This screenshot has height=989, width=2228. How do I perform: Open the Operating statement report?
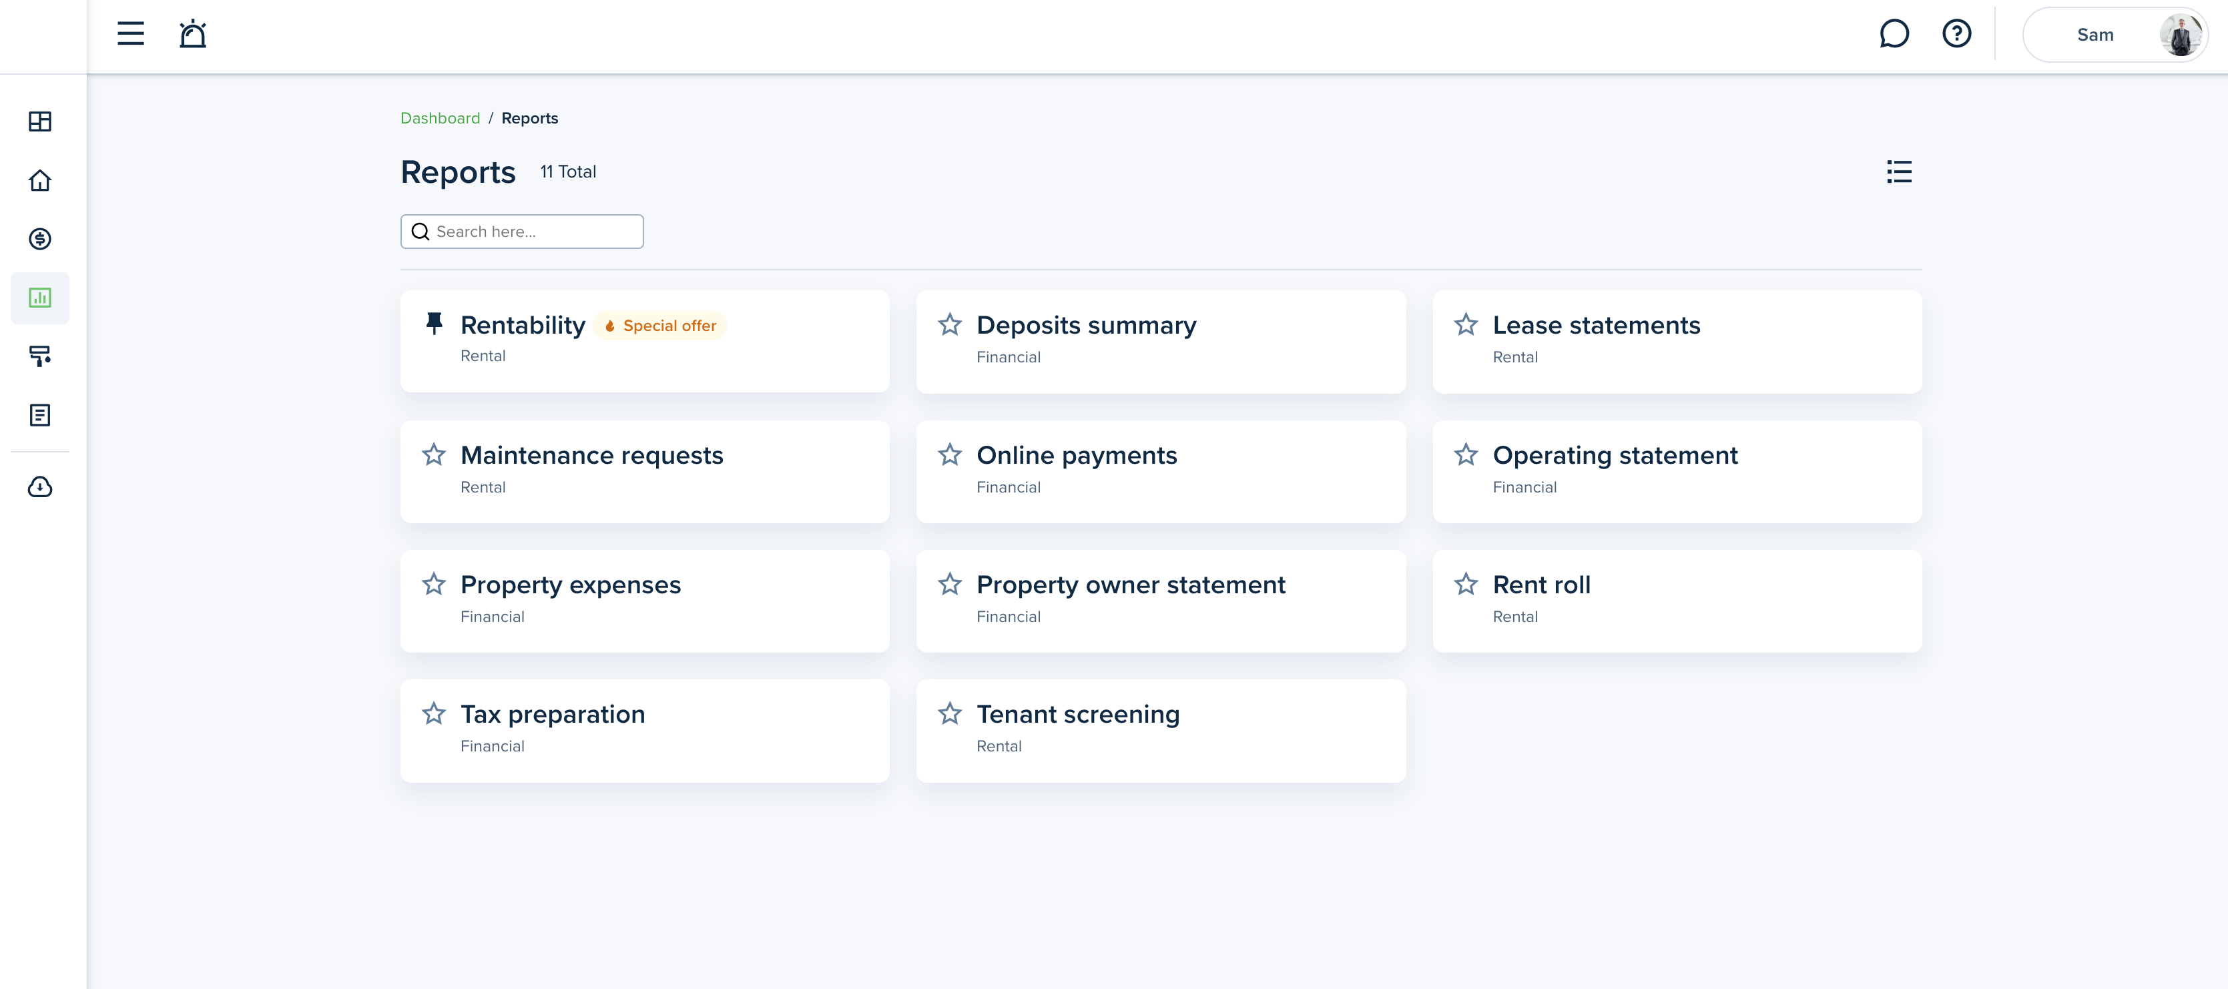click(1676, 471)
